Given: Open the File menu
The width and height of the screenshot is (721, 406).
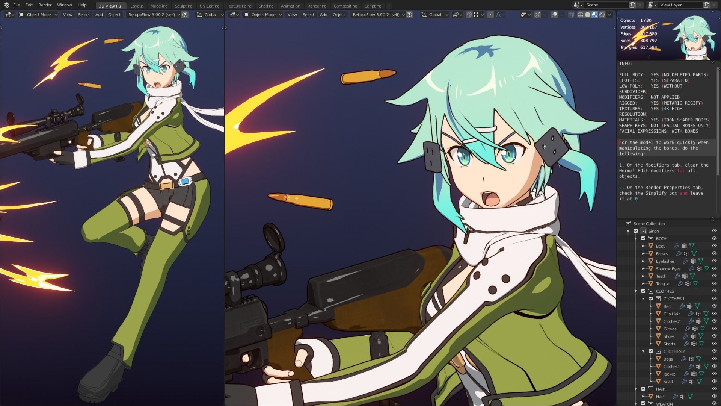Looking at the screenshot, I should coord(17,5).
